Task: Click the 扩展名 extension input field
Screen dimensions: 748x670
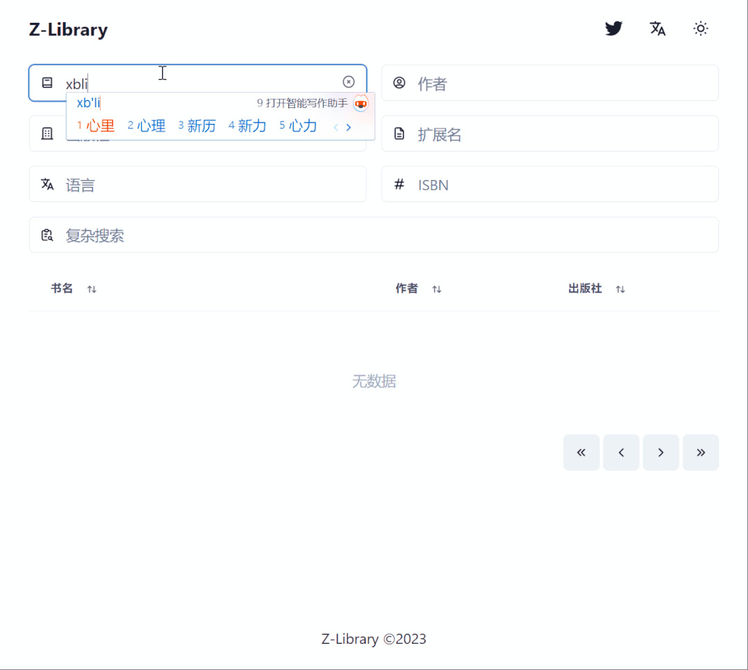Action: [550, 134]
